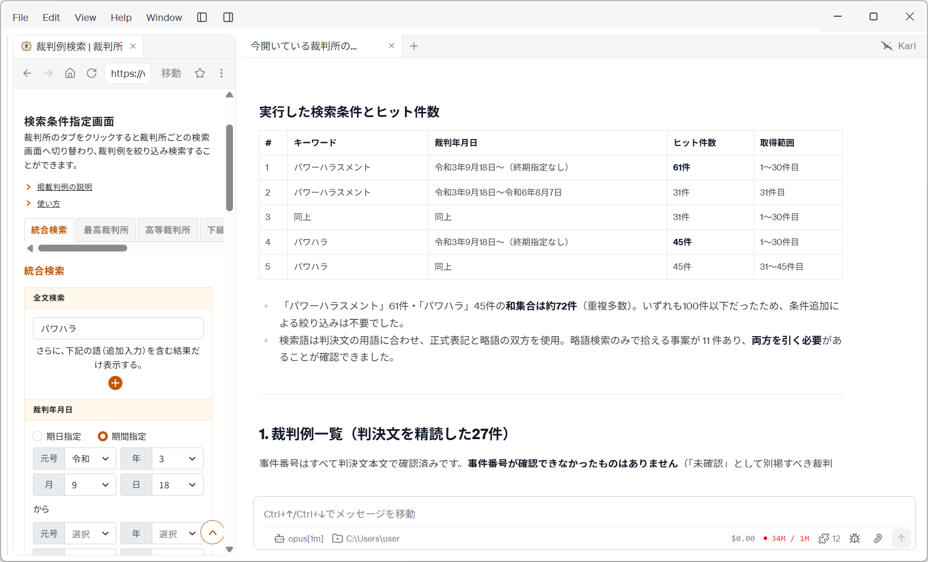Image resolution: width=928 pixels, height=562 pixels.
Task: Open the 日 dropdown showing 18
Action: pyautogui.click(x=177, y=485)
